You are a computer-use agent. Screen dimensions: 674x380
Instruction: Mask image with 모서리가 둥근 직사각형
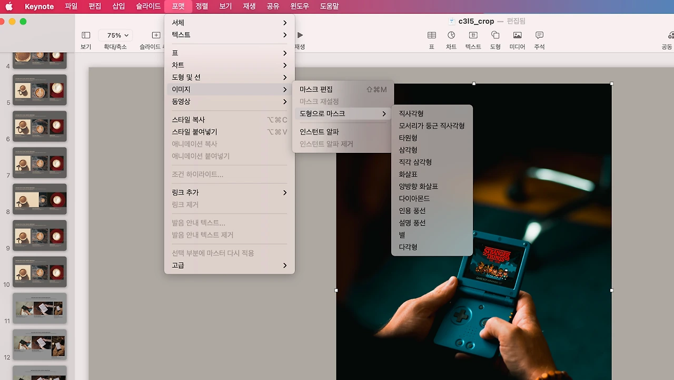coord(432,126)
